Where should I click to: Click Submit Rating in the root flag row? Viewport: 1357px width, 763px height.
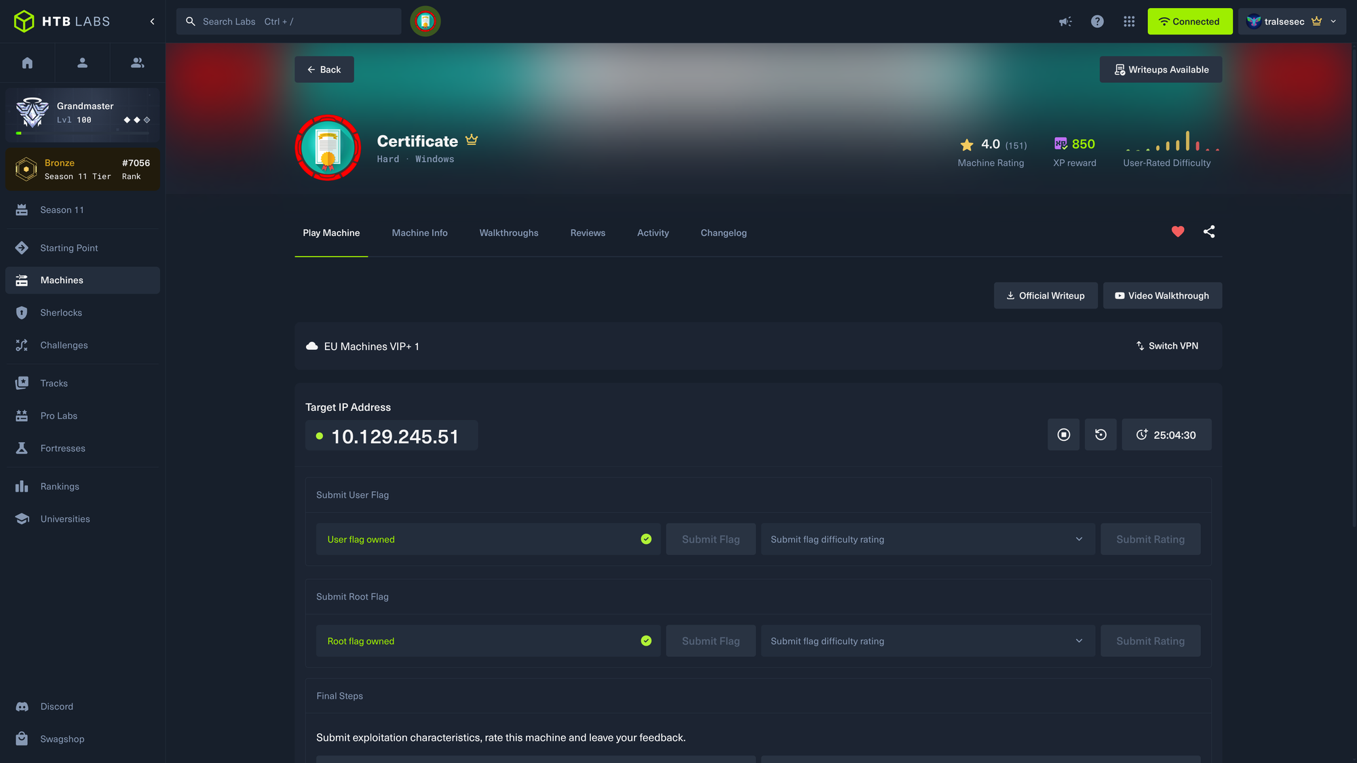coord(1150,641)
